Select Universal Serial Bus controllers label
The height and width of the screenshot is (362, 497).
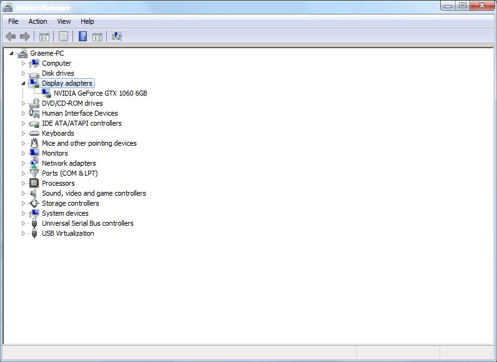click(88, 223)
